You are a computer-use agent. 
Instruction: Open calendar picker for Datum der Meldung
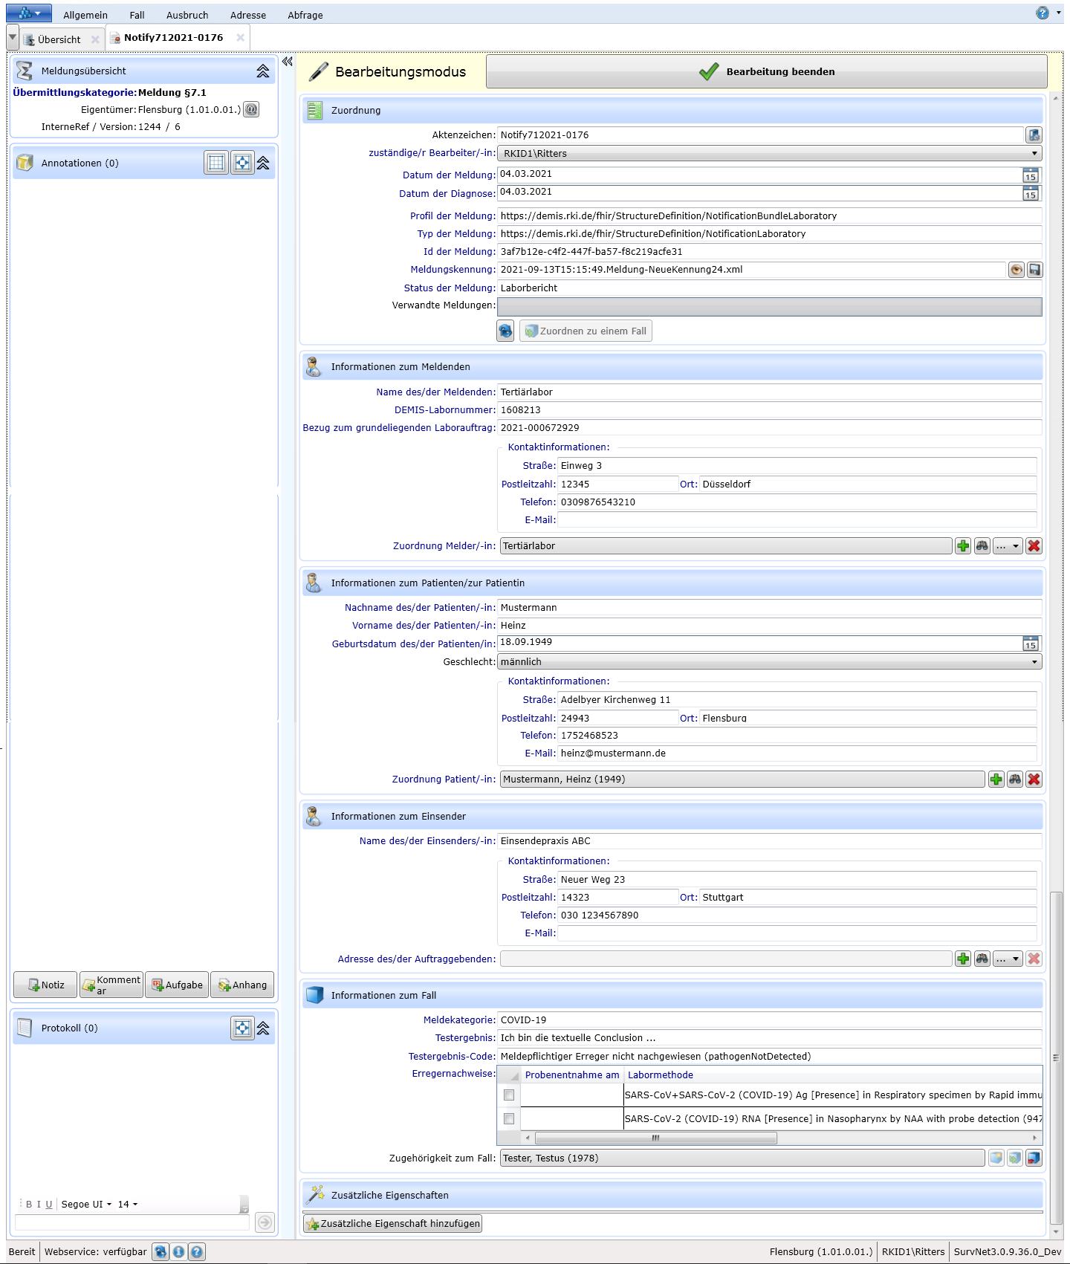click(x=1030, y=176)
